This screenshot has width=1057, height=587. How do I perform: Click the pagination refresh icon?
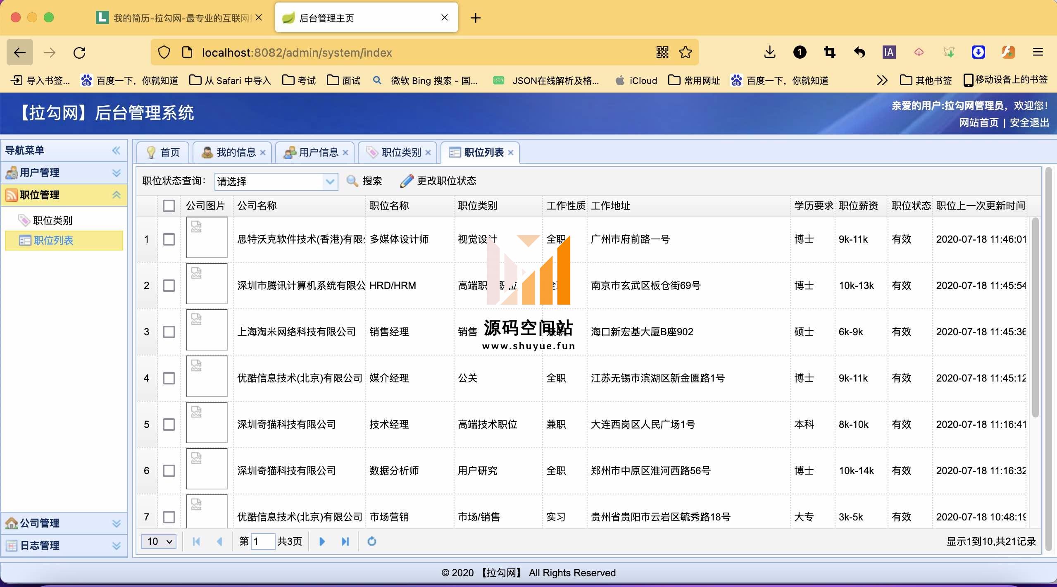click(x=372, y=541)
